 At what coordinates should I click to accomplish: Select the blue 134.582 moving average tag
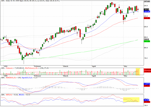tap(147, 11)
